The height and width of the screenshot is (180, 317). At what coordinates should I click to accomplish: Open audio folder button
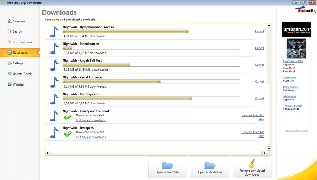[210, 167]
